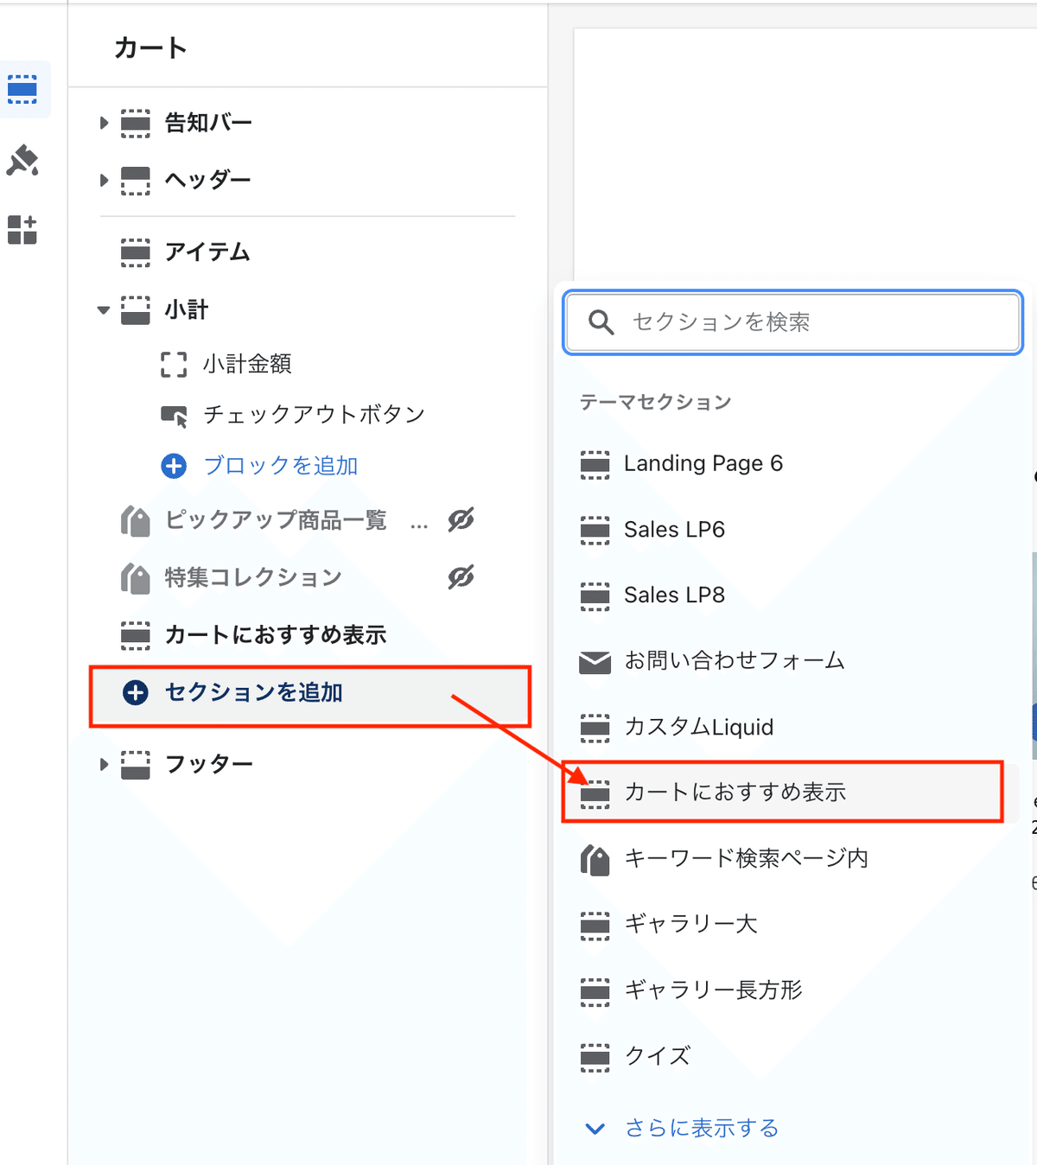Click the plus icon beside セクションを追加
Screen dimensions: 1037x1165
coord(136,693)
